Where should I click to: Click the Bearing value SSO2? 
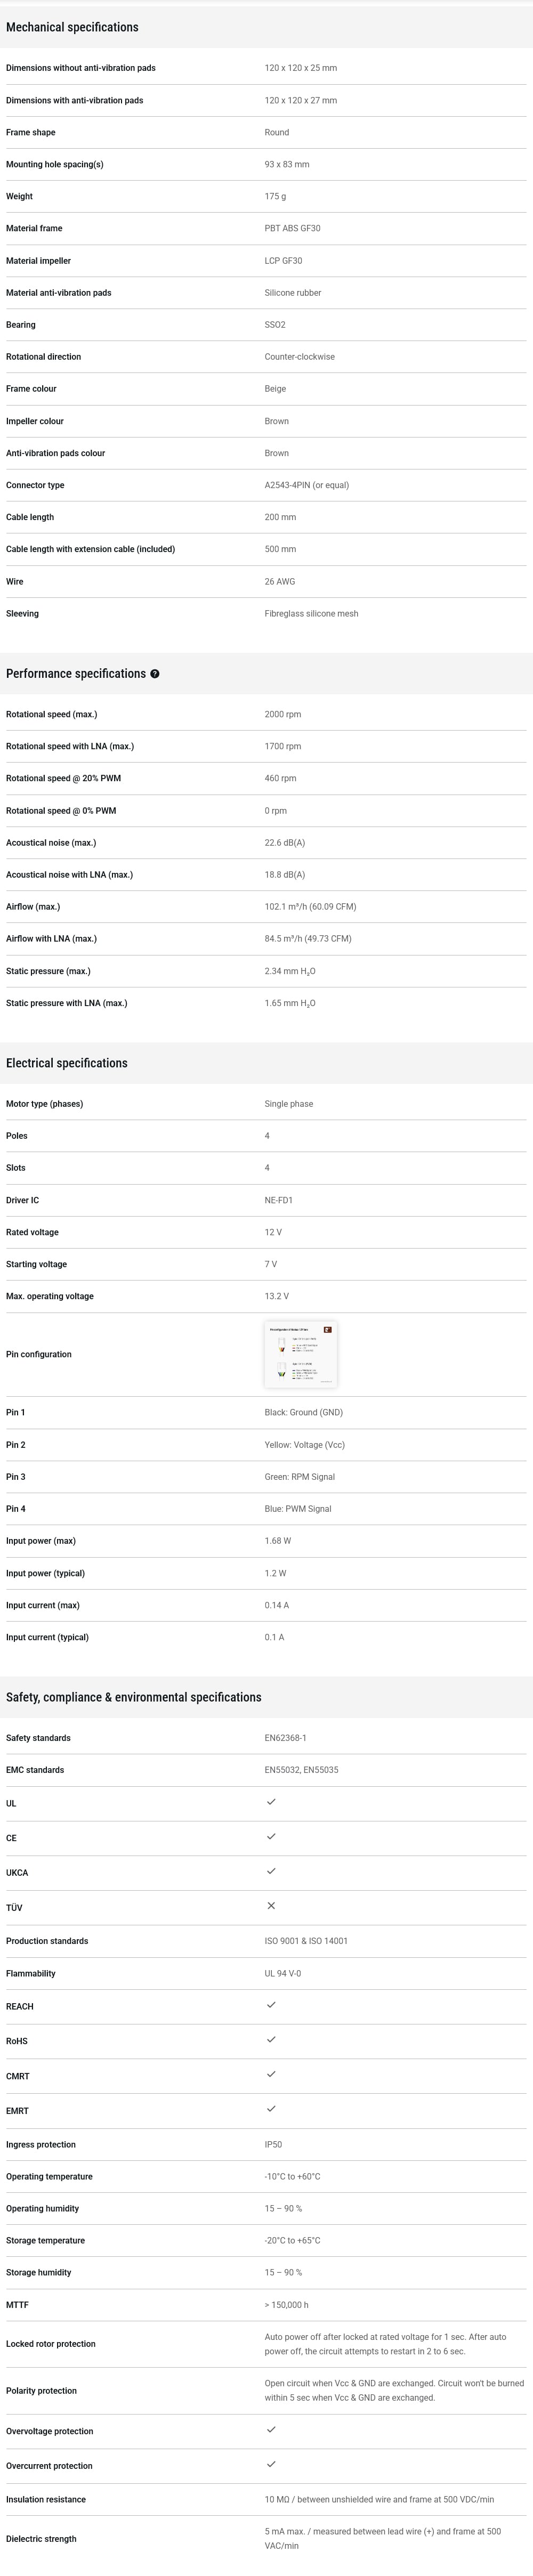pyautogui.click(x=275, y=325)
